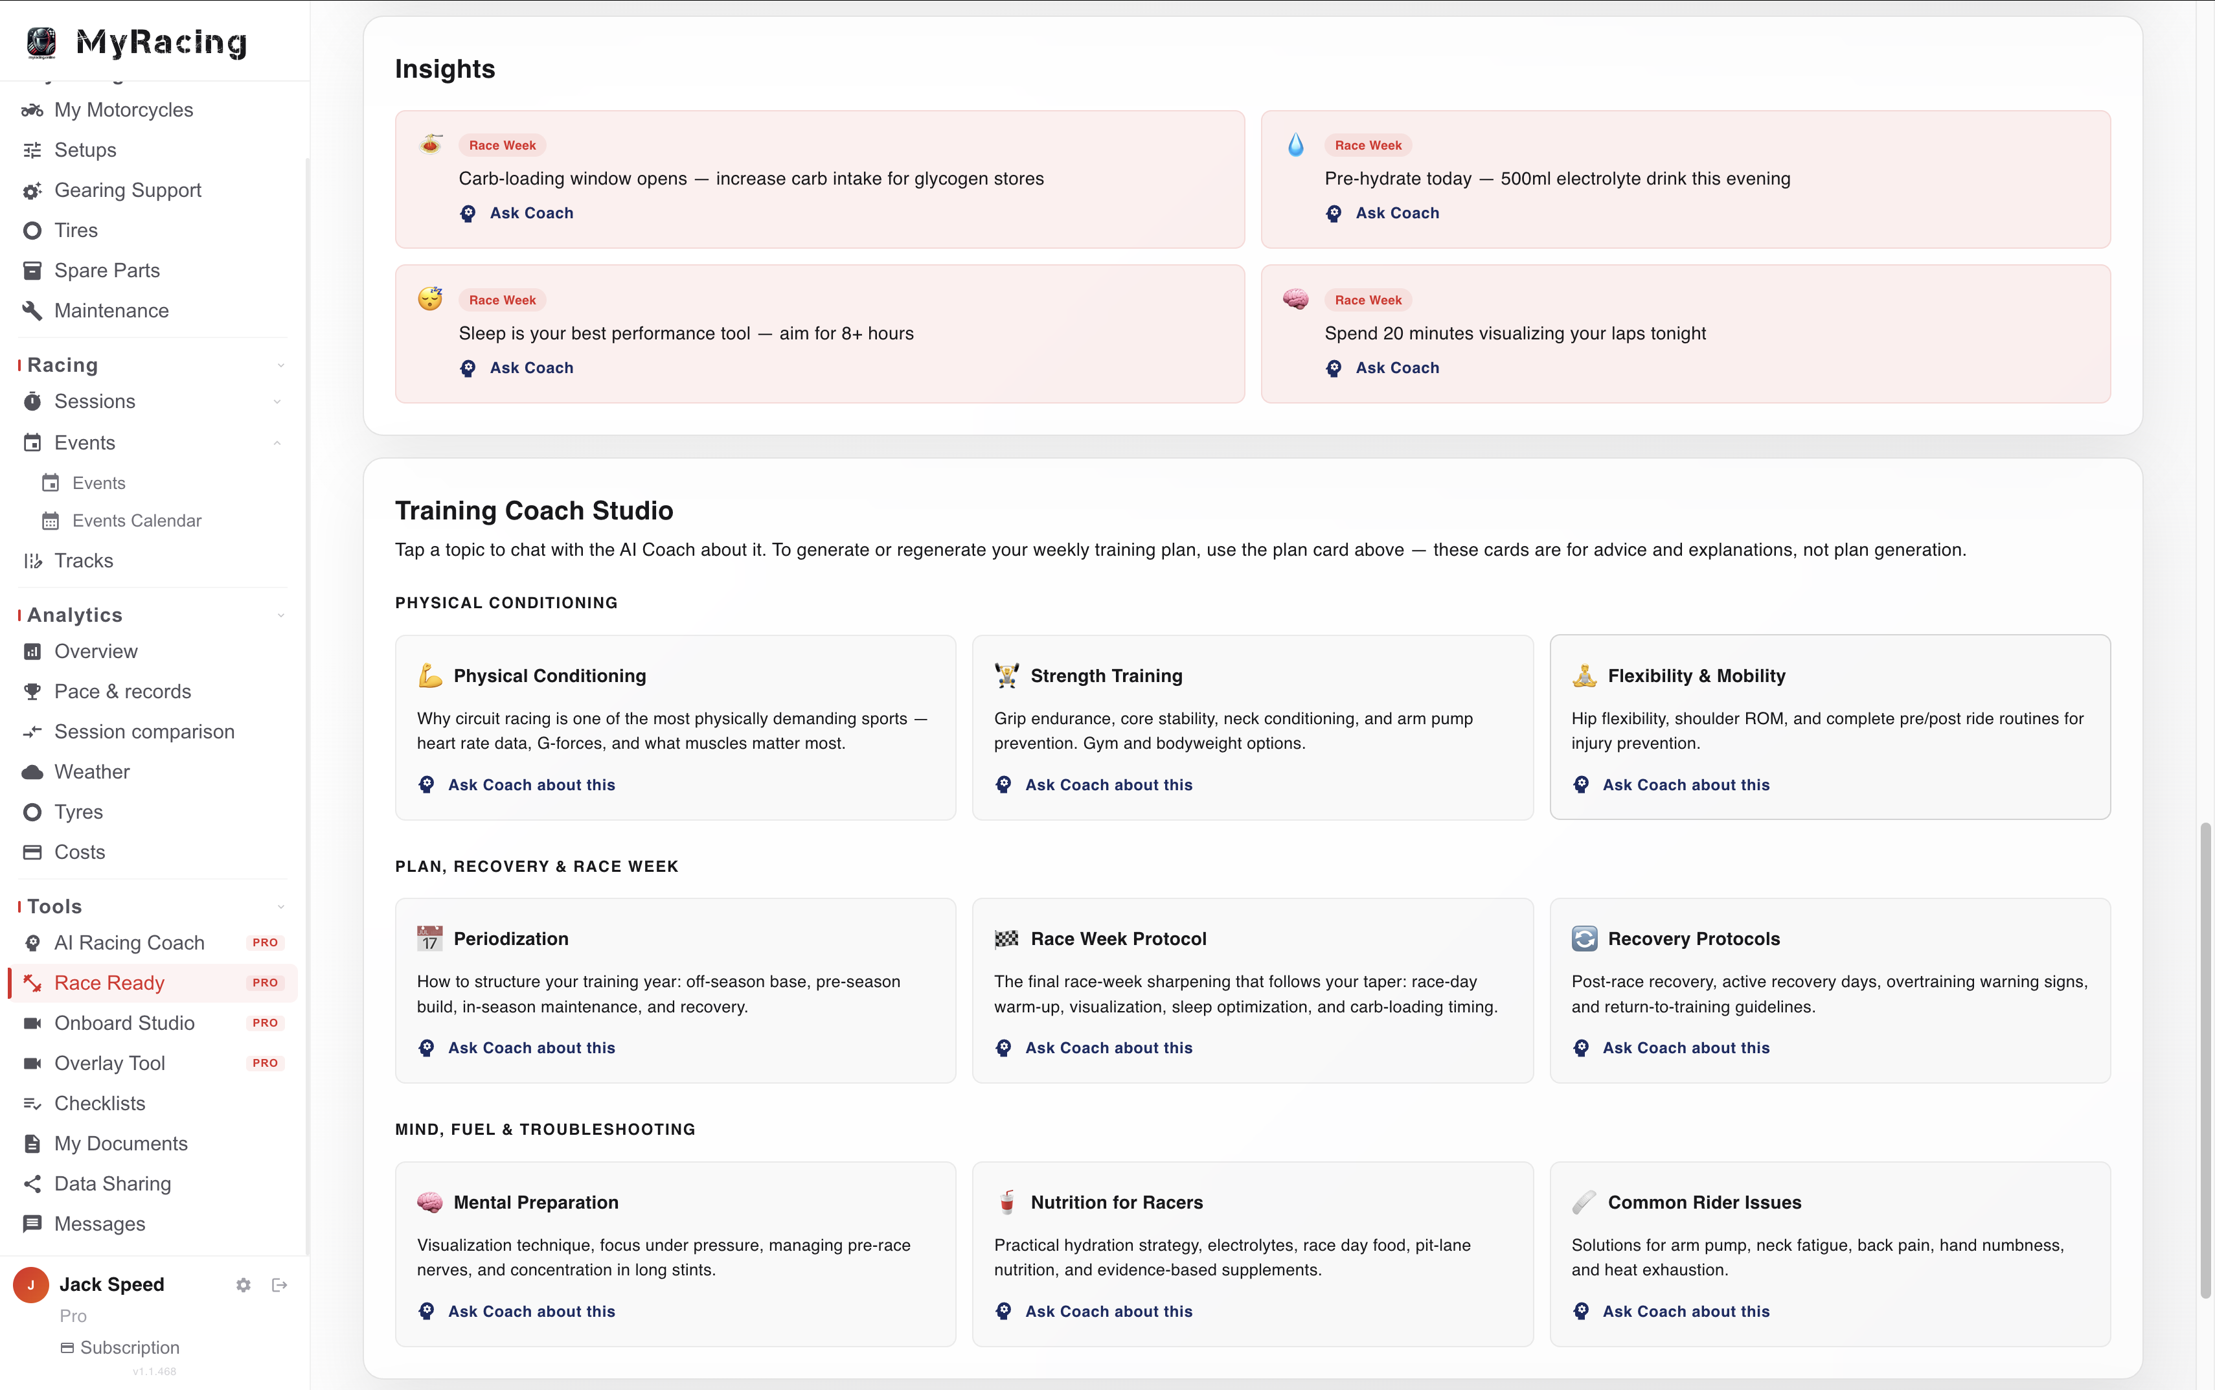Click the Tires circle icon

(32, 231)
